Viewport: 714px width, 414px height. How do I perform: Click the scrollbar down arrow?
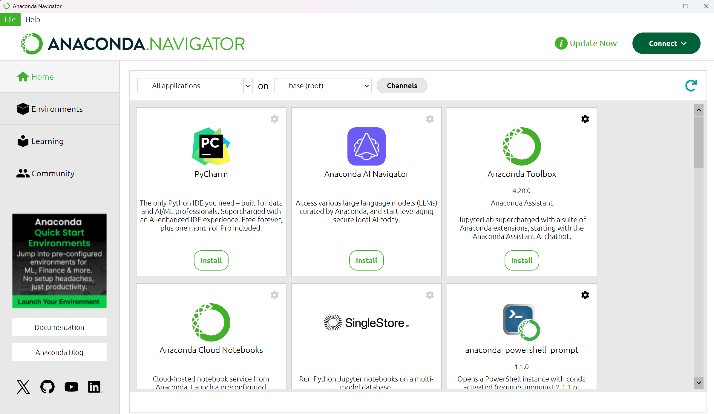click(x=698, y=383)
